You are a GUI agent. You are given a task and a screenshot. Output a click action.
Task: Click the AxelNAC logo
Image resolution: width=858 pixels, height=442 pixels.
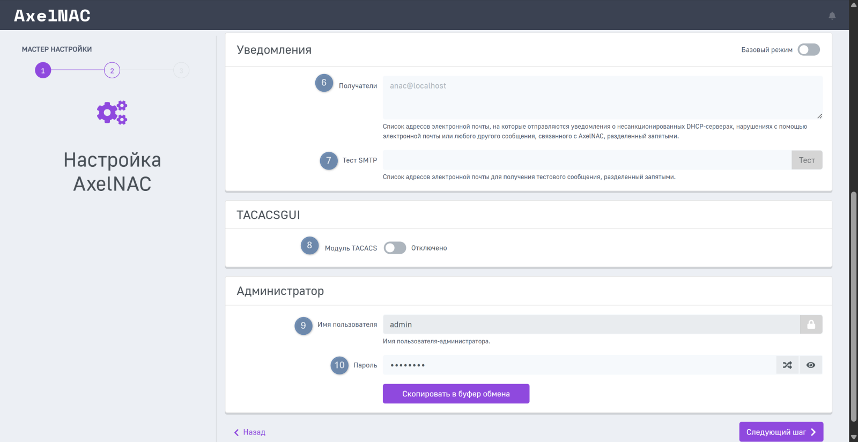(x=52, y=16)
